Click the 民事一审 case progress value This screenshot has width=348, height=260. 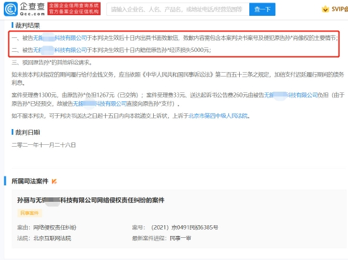180,238
